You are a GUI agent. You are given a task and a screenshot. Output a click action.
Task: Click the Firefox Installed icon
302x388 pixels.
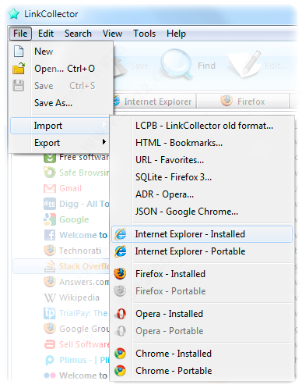(120, 274)
